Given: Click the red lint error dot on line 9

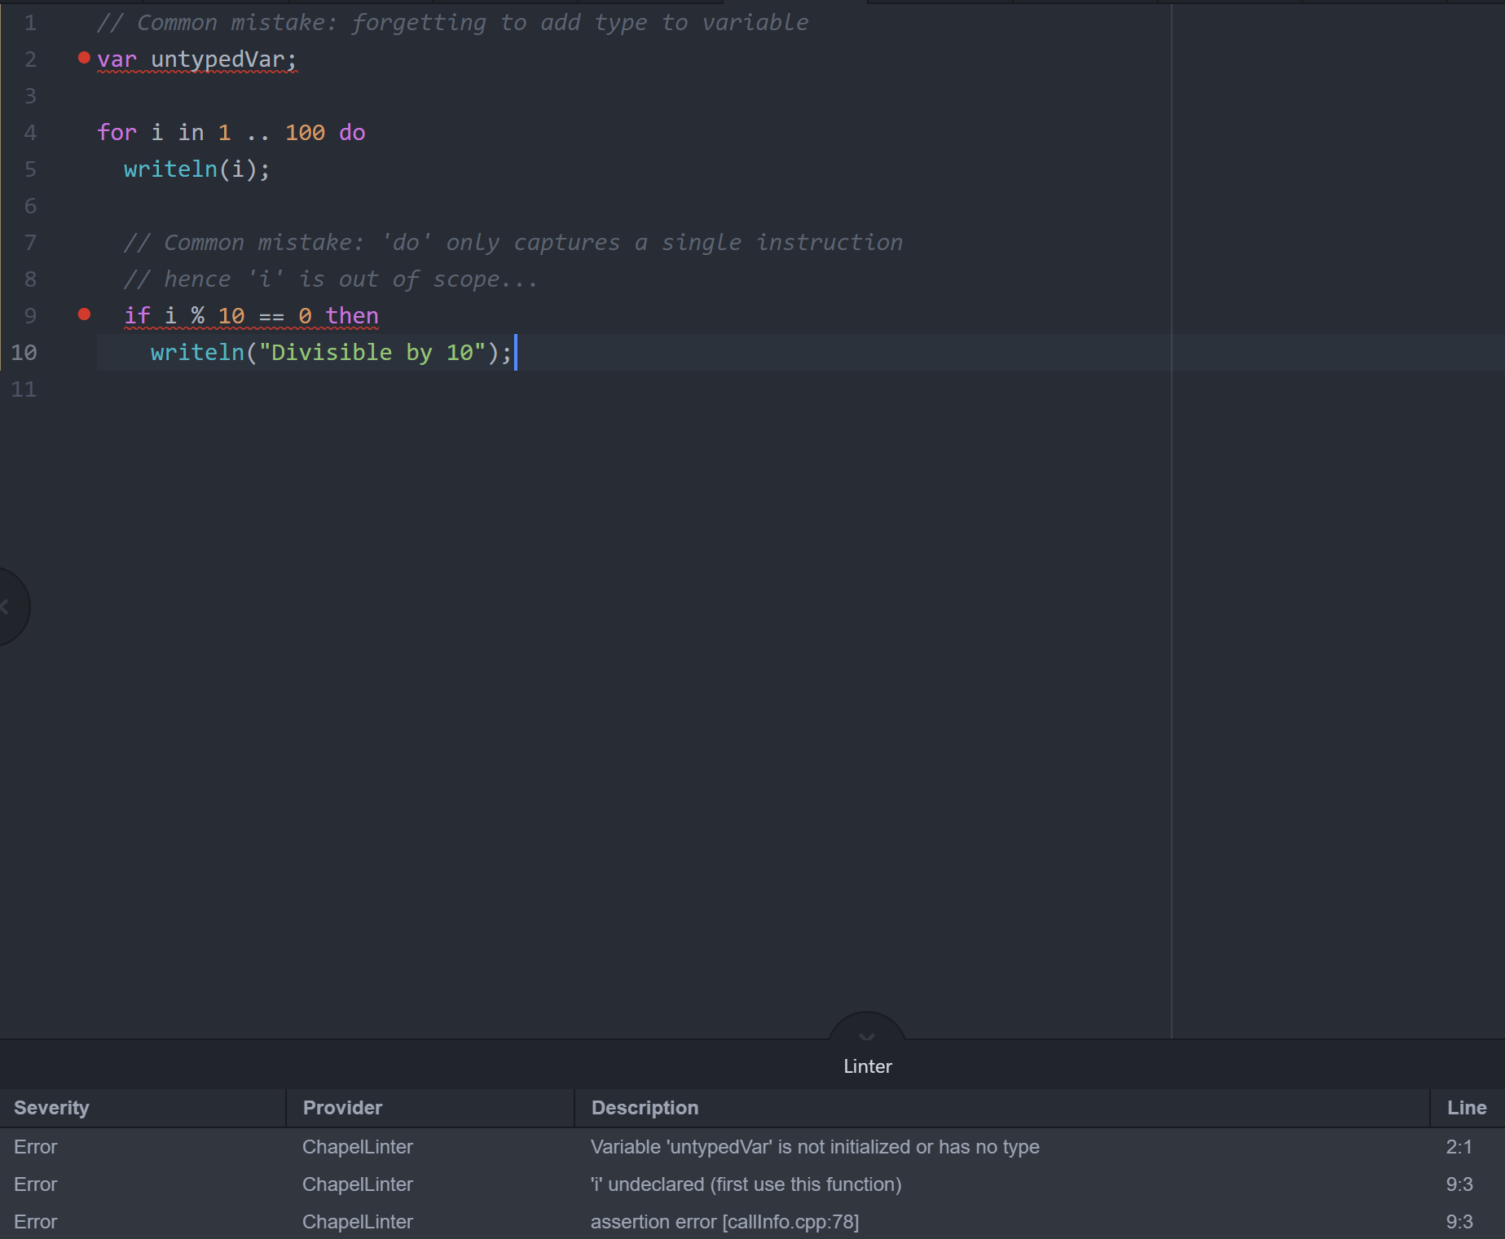Looking at the screenshot, I should click(84, 314).
